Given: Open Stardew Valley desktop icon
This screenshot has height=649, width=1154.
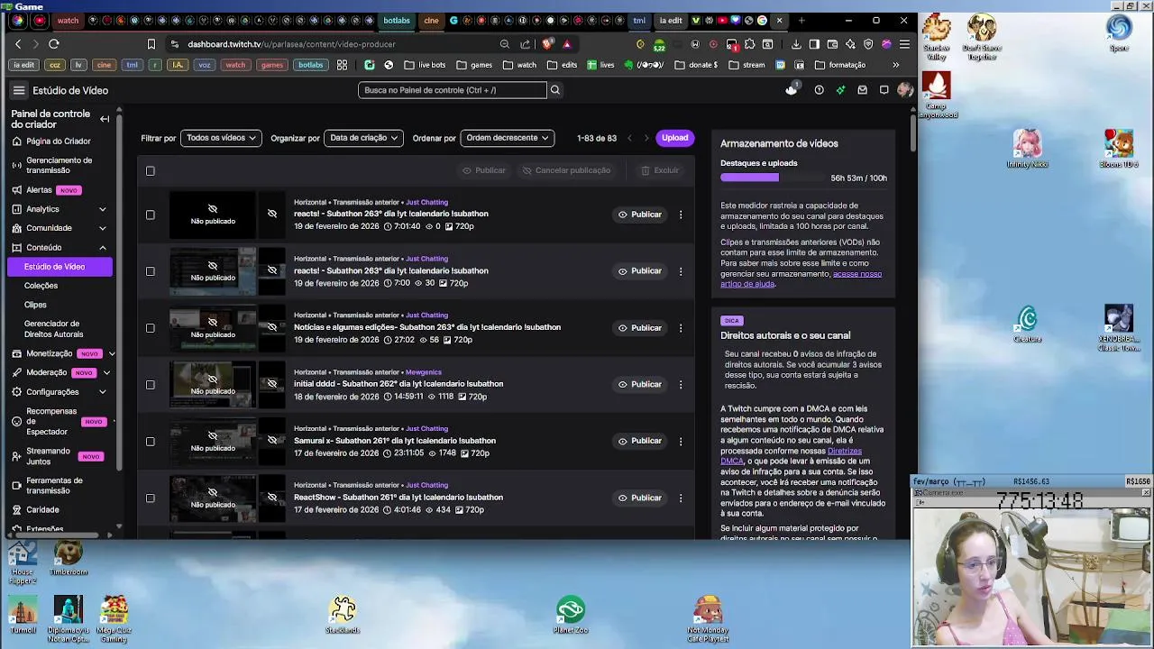Looking at the screenshot, I should click(x=937, y=37).
